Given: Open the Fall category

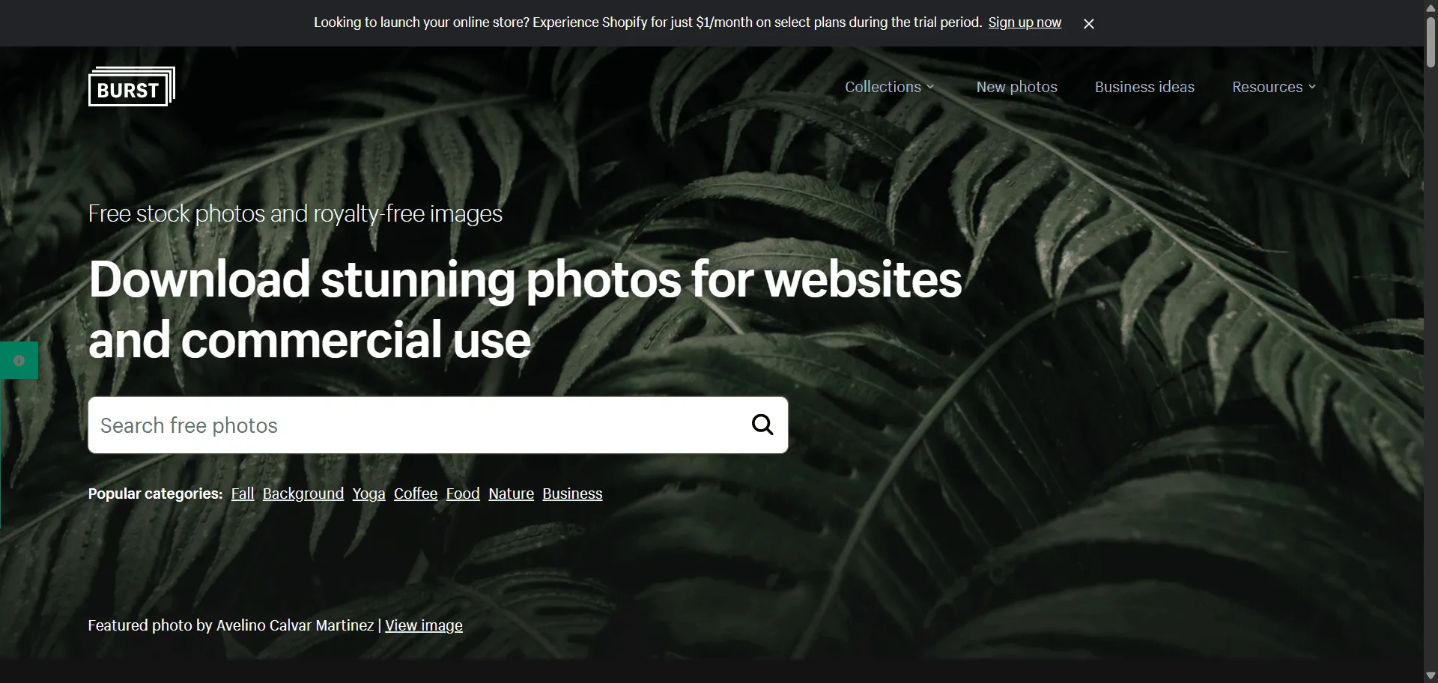Looking at the screenshot, I should coord(243,494).
